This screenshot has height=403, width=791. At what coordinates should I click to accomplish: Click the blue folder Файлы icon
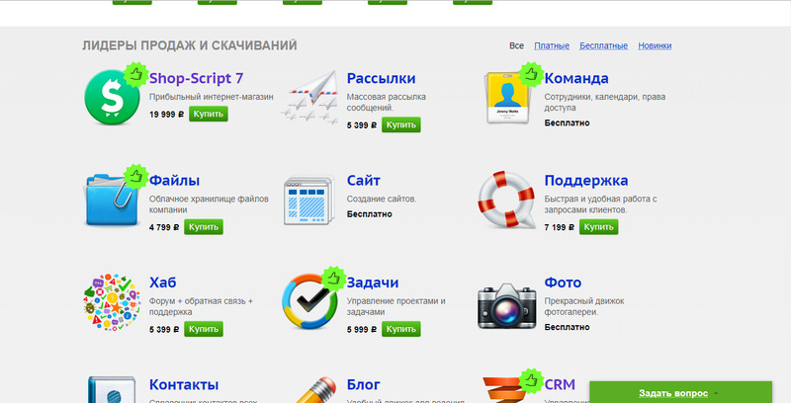(x=111, y=200)
